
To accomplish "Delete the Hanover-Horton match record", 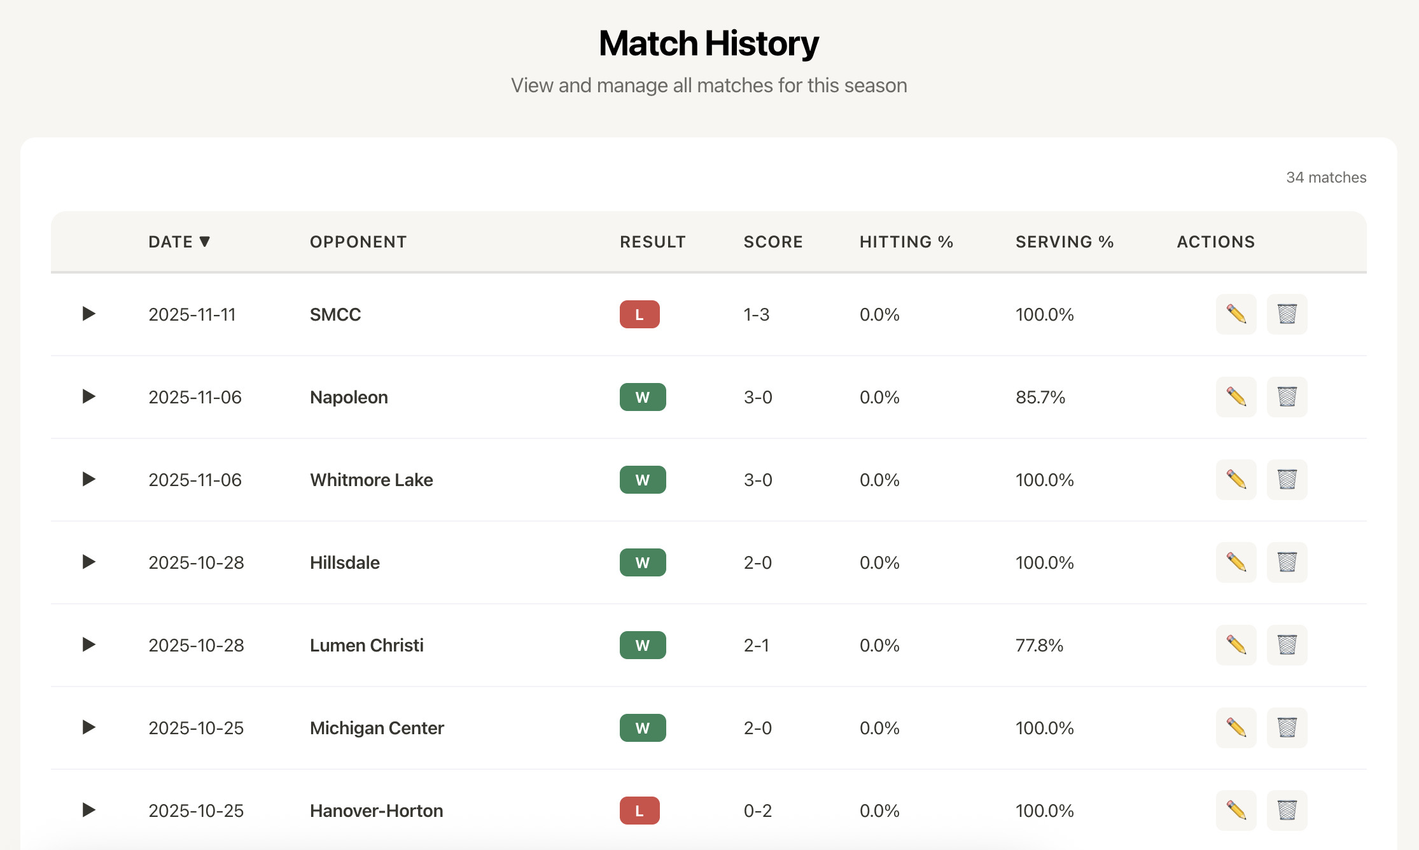I will pyautogui.click(x=1287, y=810).
